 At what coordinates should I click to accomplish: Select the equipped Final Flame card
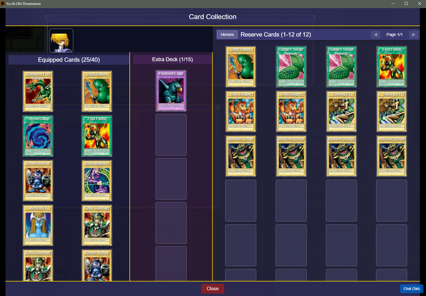tap(97, 136)
